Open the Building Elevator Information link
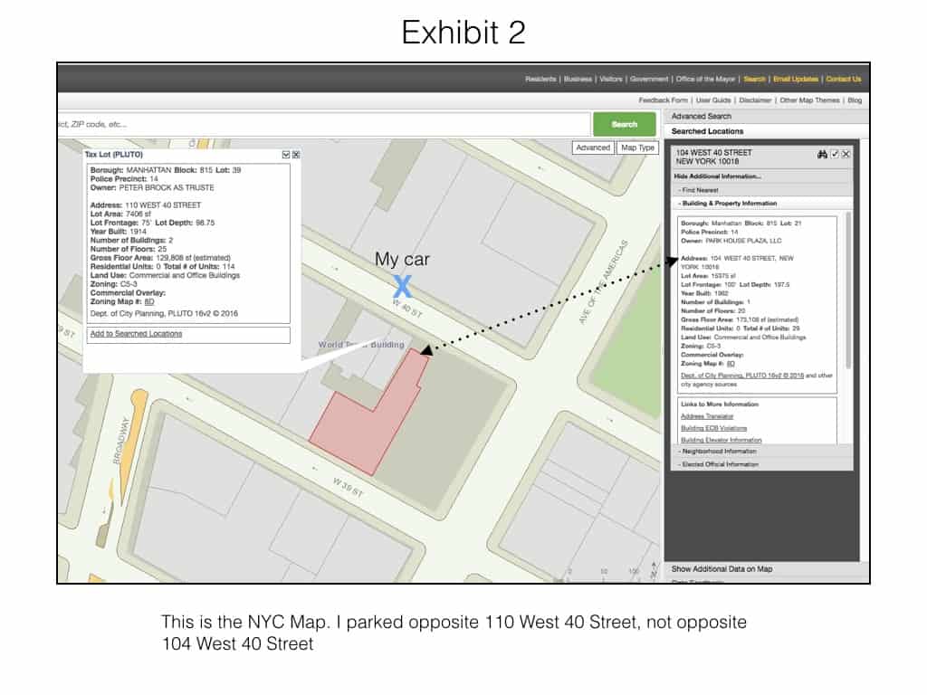The width and height of the screenshot is (927, 695). point(721,441)
